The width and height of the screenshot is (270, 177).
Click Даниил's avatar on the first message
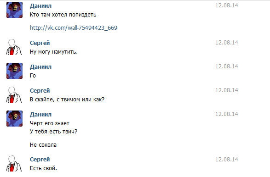14,10
